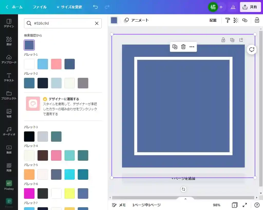Select the pink swatch in パレット1
Image resolution: width=263 pixels, height=210 pixels.
click(56, 64)
